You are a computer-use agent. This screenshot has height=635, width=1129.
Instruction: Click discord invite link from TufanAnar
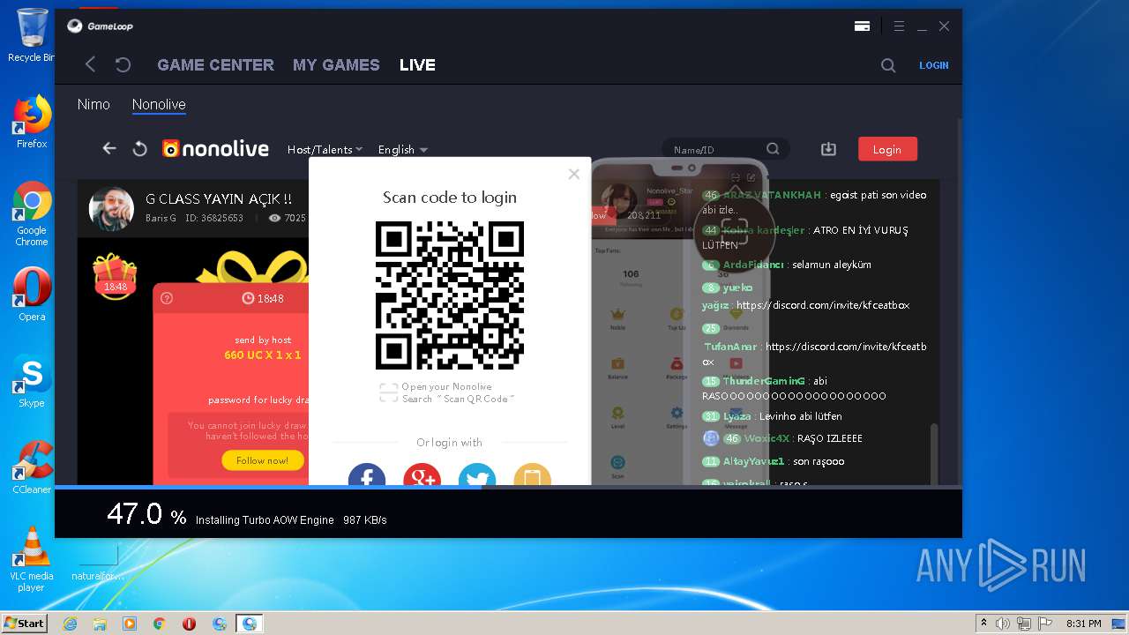814,355
